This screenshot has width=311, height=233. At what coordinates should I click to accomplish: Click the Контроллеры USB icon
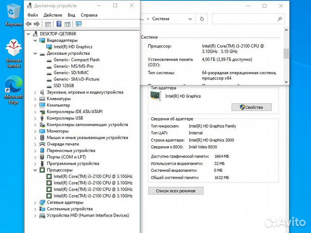click(42, 118)
